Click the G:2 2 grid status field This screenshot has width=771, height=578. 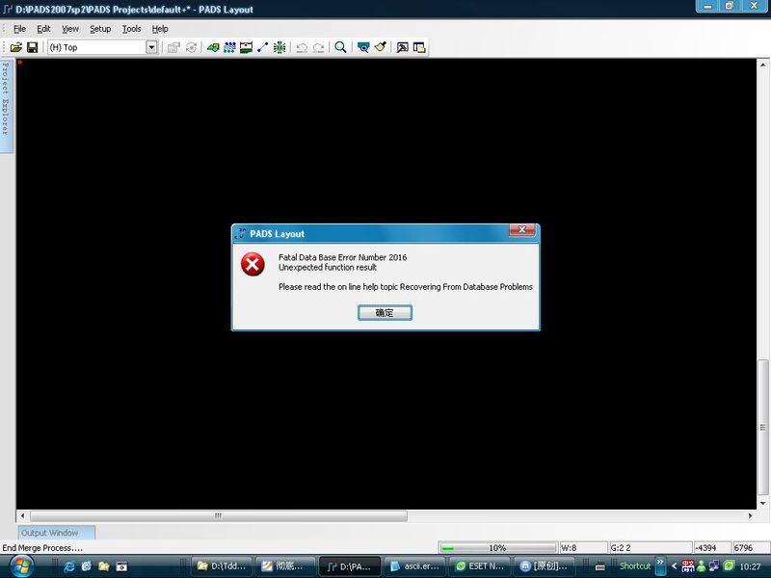(x=650, y=548)
